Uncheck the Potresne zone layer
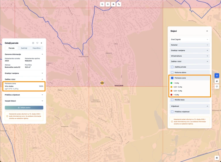Image resolution: width=221 pixels, height=162 pixels. [172, 78]
